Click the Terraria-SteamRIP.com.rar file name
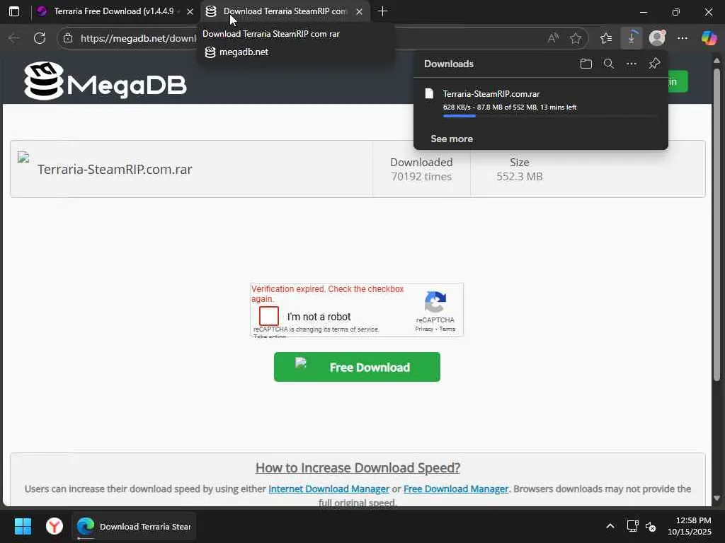Viewport: 725px width, 543px height. point(115,170)
